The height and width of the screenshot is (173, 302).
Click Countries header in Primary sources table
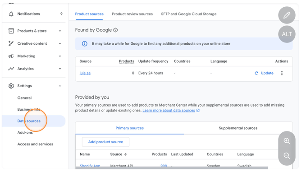[x=215, y=154]
